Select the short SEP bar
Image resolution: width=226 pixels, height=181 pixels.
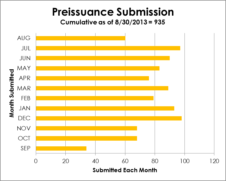point(61,148)
